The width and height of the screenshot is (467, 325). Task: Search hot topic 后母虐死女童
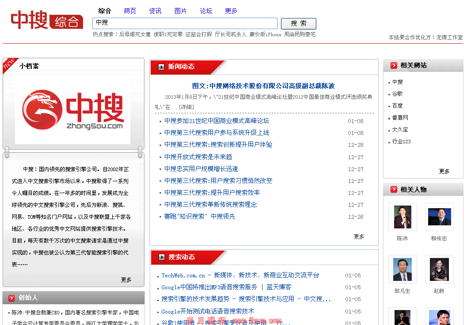click(135, 34)
